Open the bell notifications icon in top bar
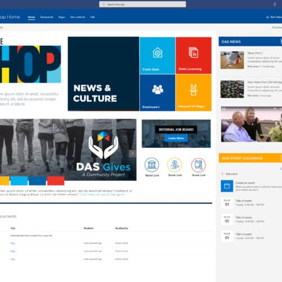This screenshot has width=282, height=282. (275, 4)
